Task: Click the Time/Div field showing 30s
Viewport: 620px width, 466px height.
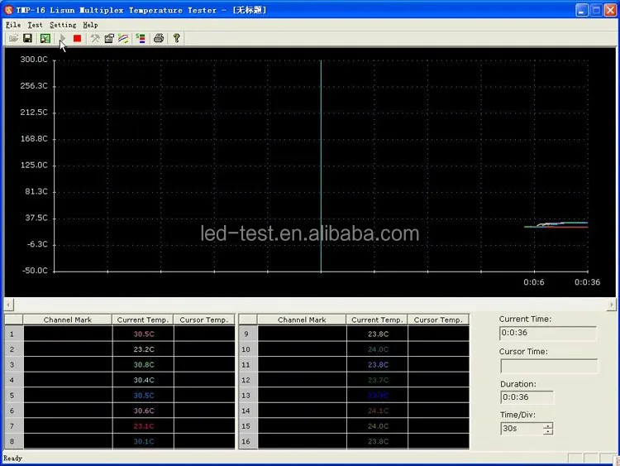Action: [x=522, y=429]
